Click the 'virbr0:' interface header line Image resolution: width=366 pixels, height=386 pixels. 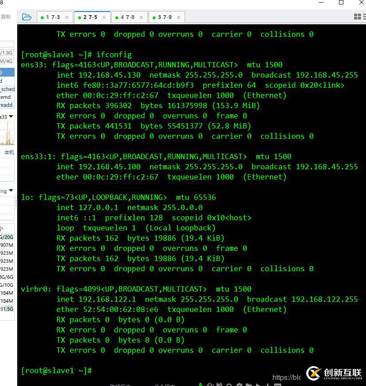pyautogui.click(x=136, y=289)
